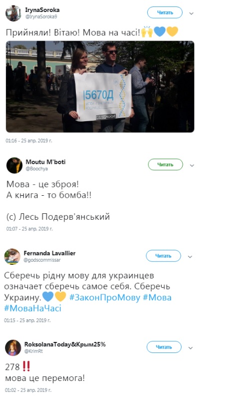Open IrynaSoroka's profile avatar
Screen dimensions: 227x397
coord(13,13)
